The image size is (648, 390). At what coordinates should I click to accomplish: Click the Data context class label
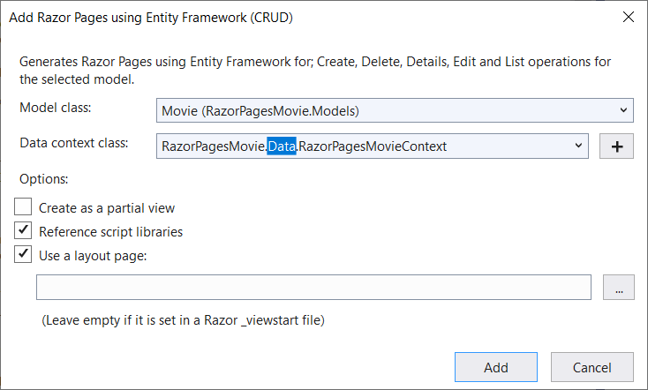74,143
